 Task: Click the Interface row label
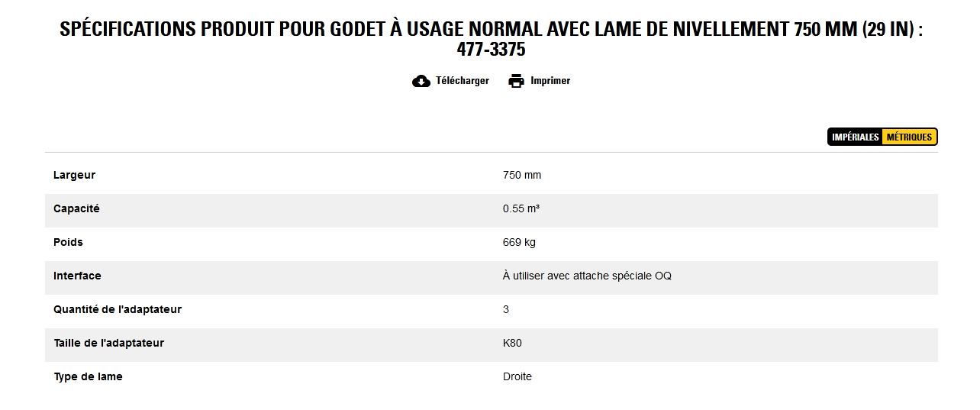click(77, 276)
